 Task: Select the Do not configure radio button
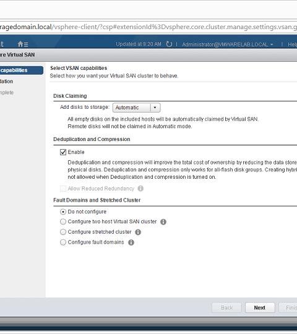63,212
